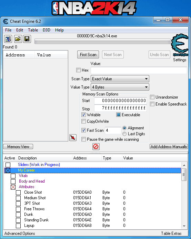Screen dimensions: 191x239
Task: Enable the Unrandomizer checkbox
Action: (152, 97)
